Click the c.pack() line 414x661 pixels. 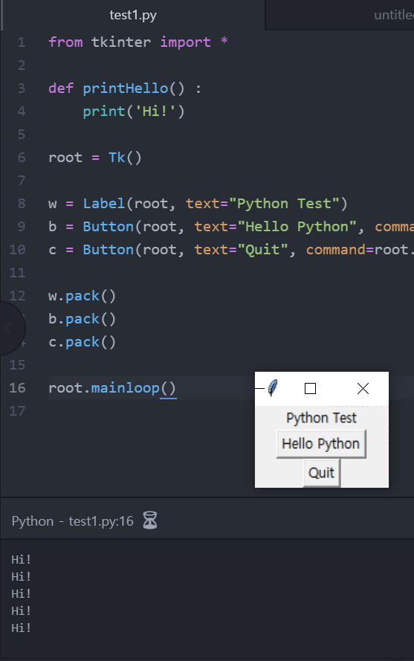[x=83, y=342]
